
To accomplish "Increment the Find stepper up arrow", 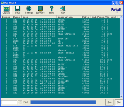I will (x=20, y=101).
